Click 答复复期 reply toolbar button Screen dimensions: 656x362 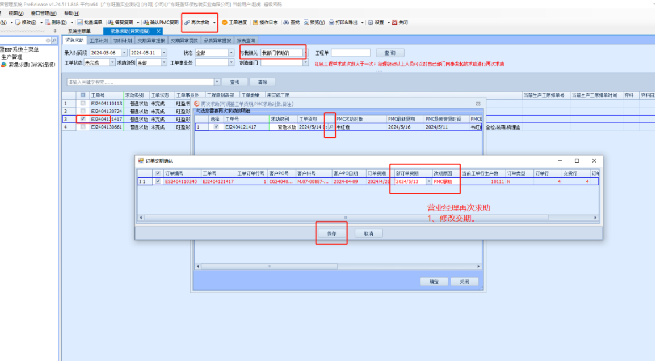(x=120, y=23)
